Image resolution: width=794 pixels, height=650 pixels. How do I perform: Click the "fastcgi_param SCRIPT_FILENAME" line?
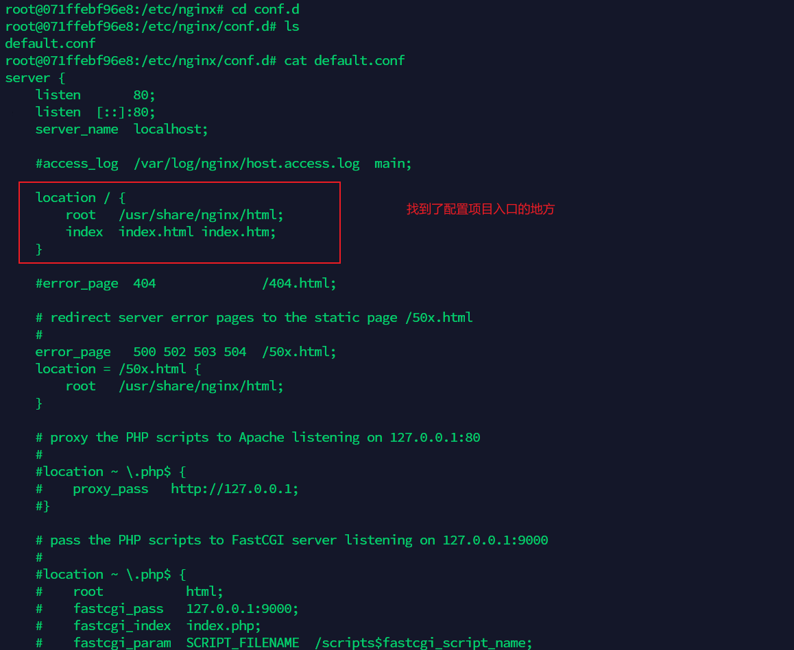pos(284,643)
